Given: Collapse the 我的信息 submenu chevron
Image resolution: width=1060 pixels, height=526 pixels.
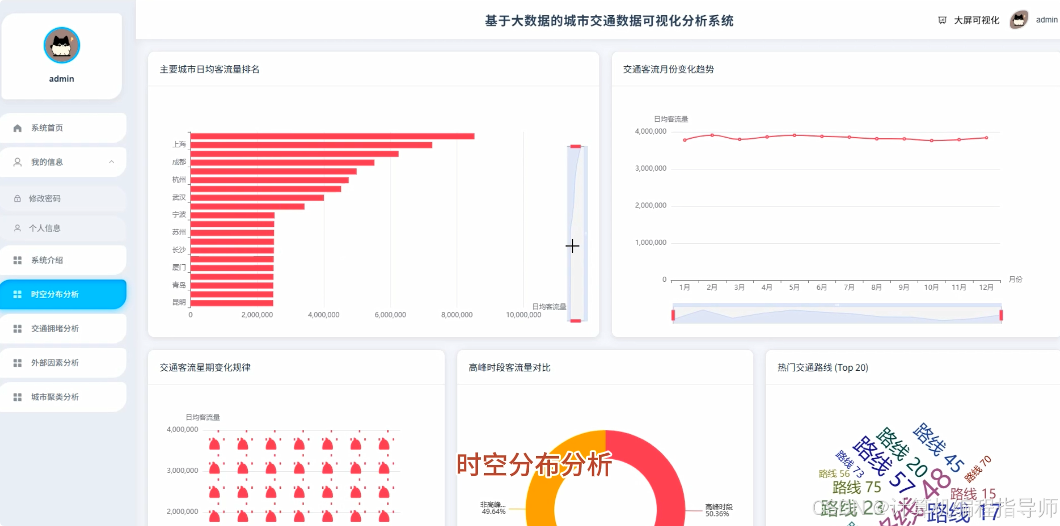Looking at the screenshot, I should (x=111, y=162).
